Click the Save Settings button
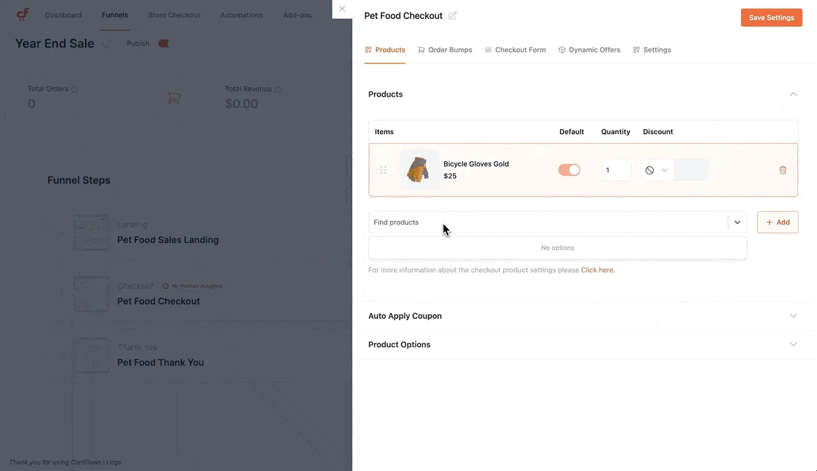817x471 pixels. (x=771, y=18)
